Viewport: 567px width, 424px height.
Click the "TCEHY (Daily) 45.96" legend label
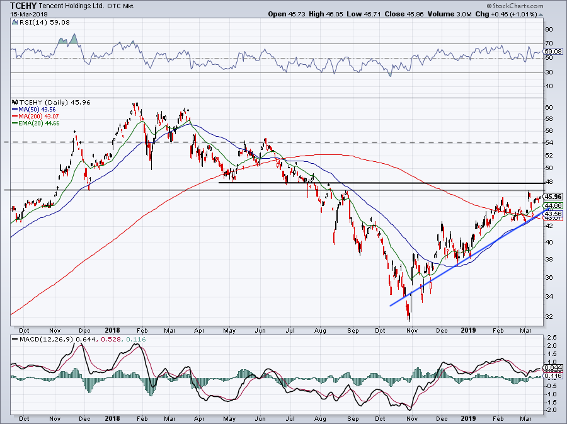pos(55,102)
